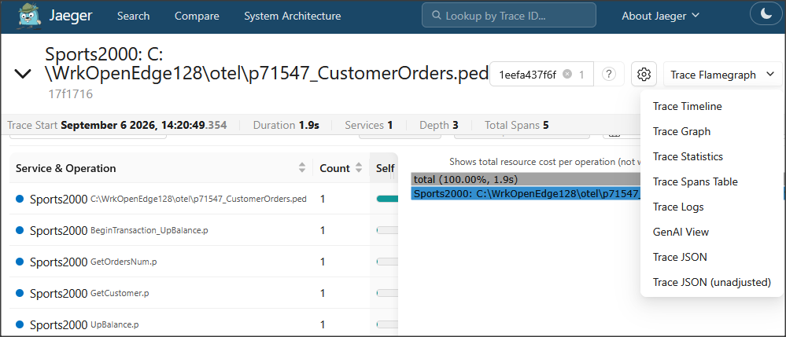Click the Lookup by Trace ID field
This screenshot has width=786, height=337.
pyautogui.click(x=509, y=15)
